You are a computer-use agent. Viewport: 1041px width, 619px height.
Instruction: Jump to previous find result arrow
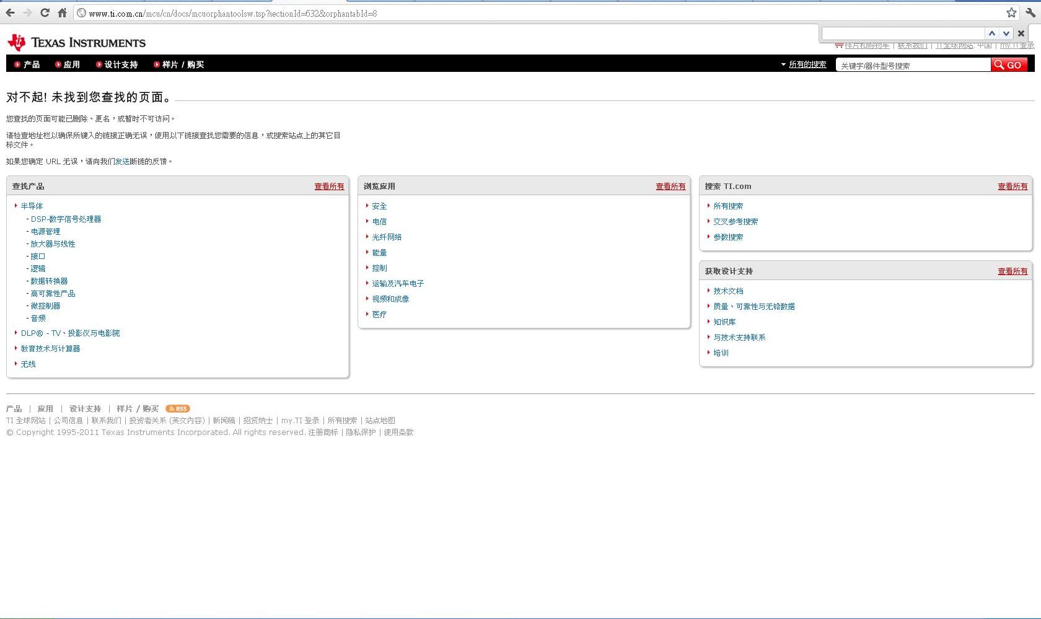click(x=992, y=33)
